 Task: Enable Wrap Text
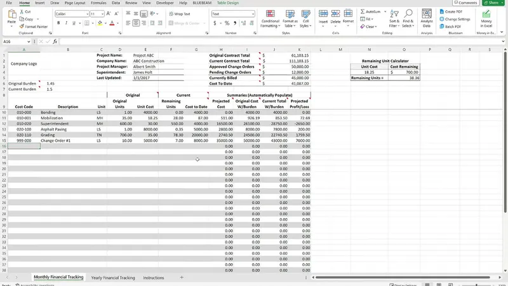pos(180,14)
